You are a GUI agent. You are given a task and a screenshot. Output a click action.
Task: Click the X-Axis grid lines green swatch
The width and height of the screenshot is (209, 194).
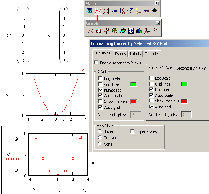click(x=133, y=84)
